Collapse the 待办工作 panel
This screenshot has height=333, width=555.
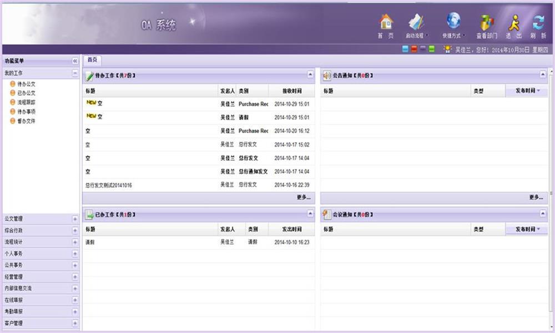tap(310, 74)
